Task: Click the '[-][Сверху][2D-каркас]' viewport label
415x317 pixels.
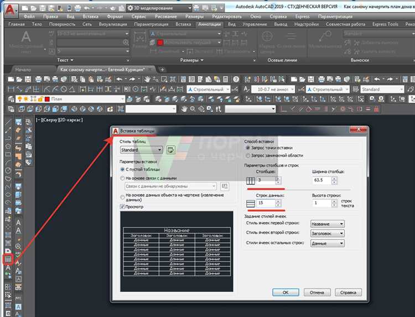Action: pyautogui.click(x=59, y=120)
